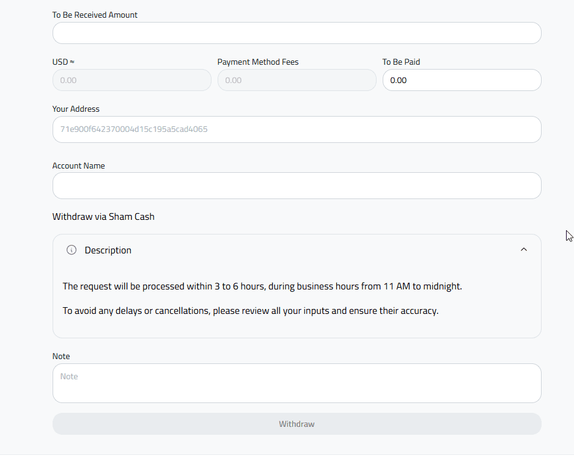Click the Withdraw button
The image size is (574, 458).
point(297,424)
